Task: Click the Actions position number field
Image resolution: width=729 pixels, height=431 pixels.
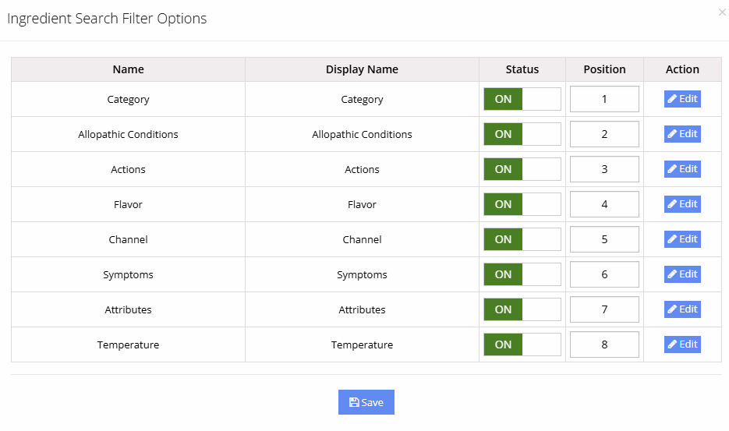Action: [604, 169]
